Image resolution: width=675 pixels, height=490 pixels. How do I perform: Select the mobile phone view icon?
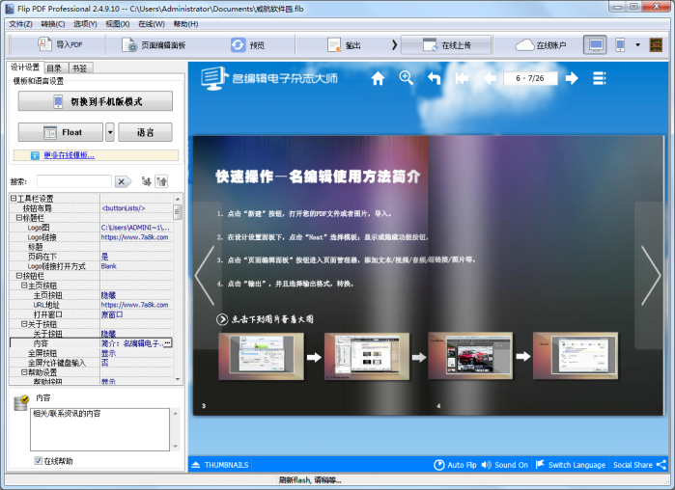point(620,44)
